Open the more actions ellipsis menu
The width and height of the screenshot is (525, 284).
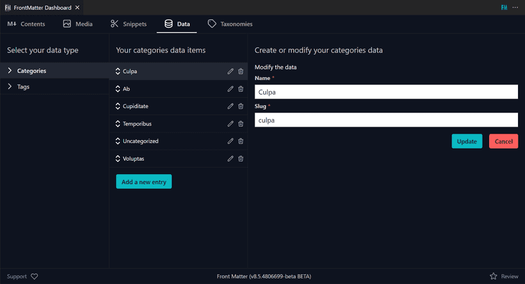tap(515, 7)
